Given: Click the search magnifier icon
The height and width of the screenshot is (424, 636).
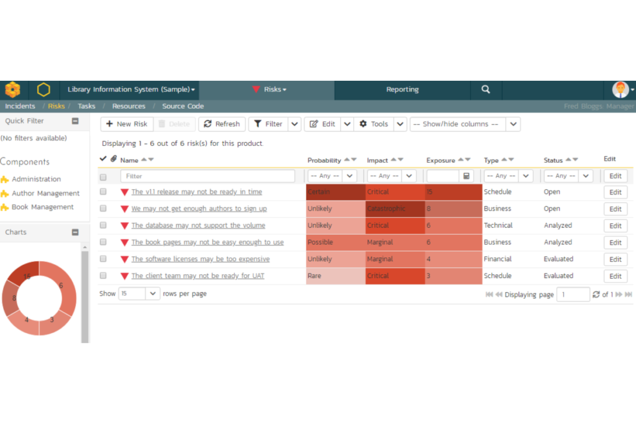Looking at the screenshot, I should [x=486, y=89].
